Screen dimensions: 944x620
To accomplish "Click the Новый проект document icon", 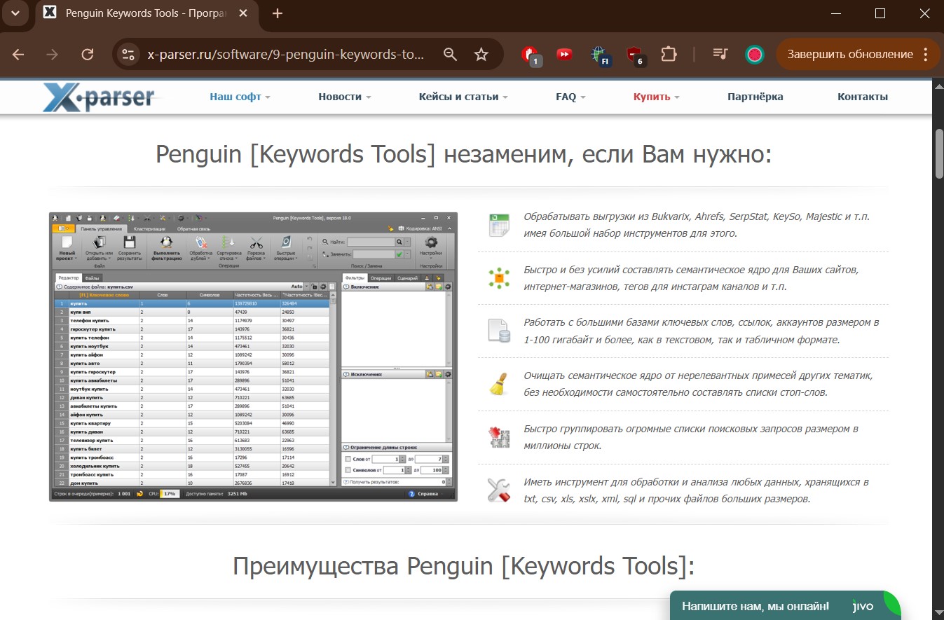I will click(x=65, y=241).
